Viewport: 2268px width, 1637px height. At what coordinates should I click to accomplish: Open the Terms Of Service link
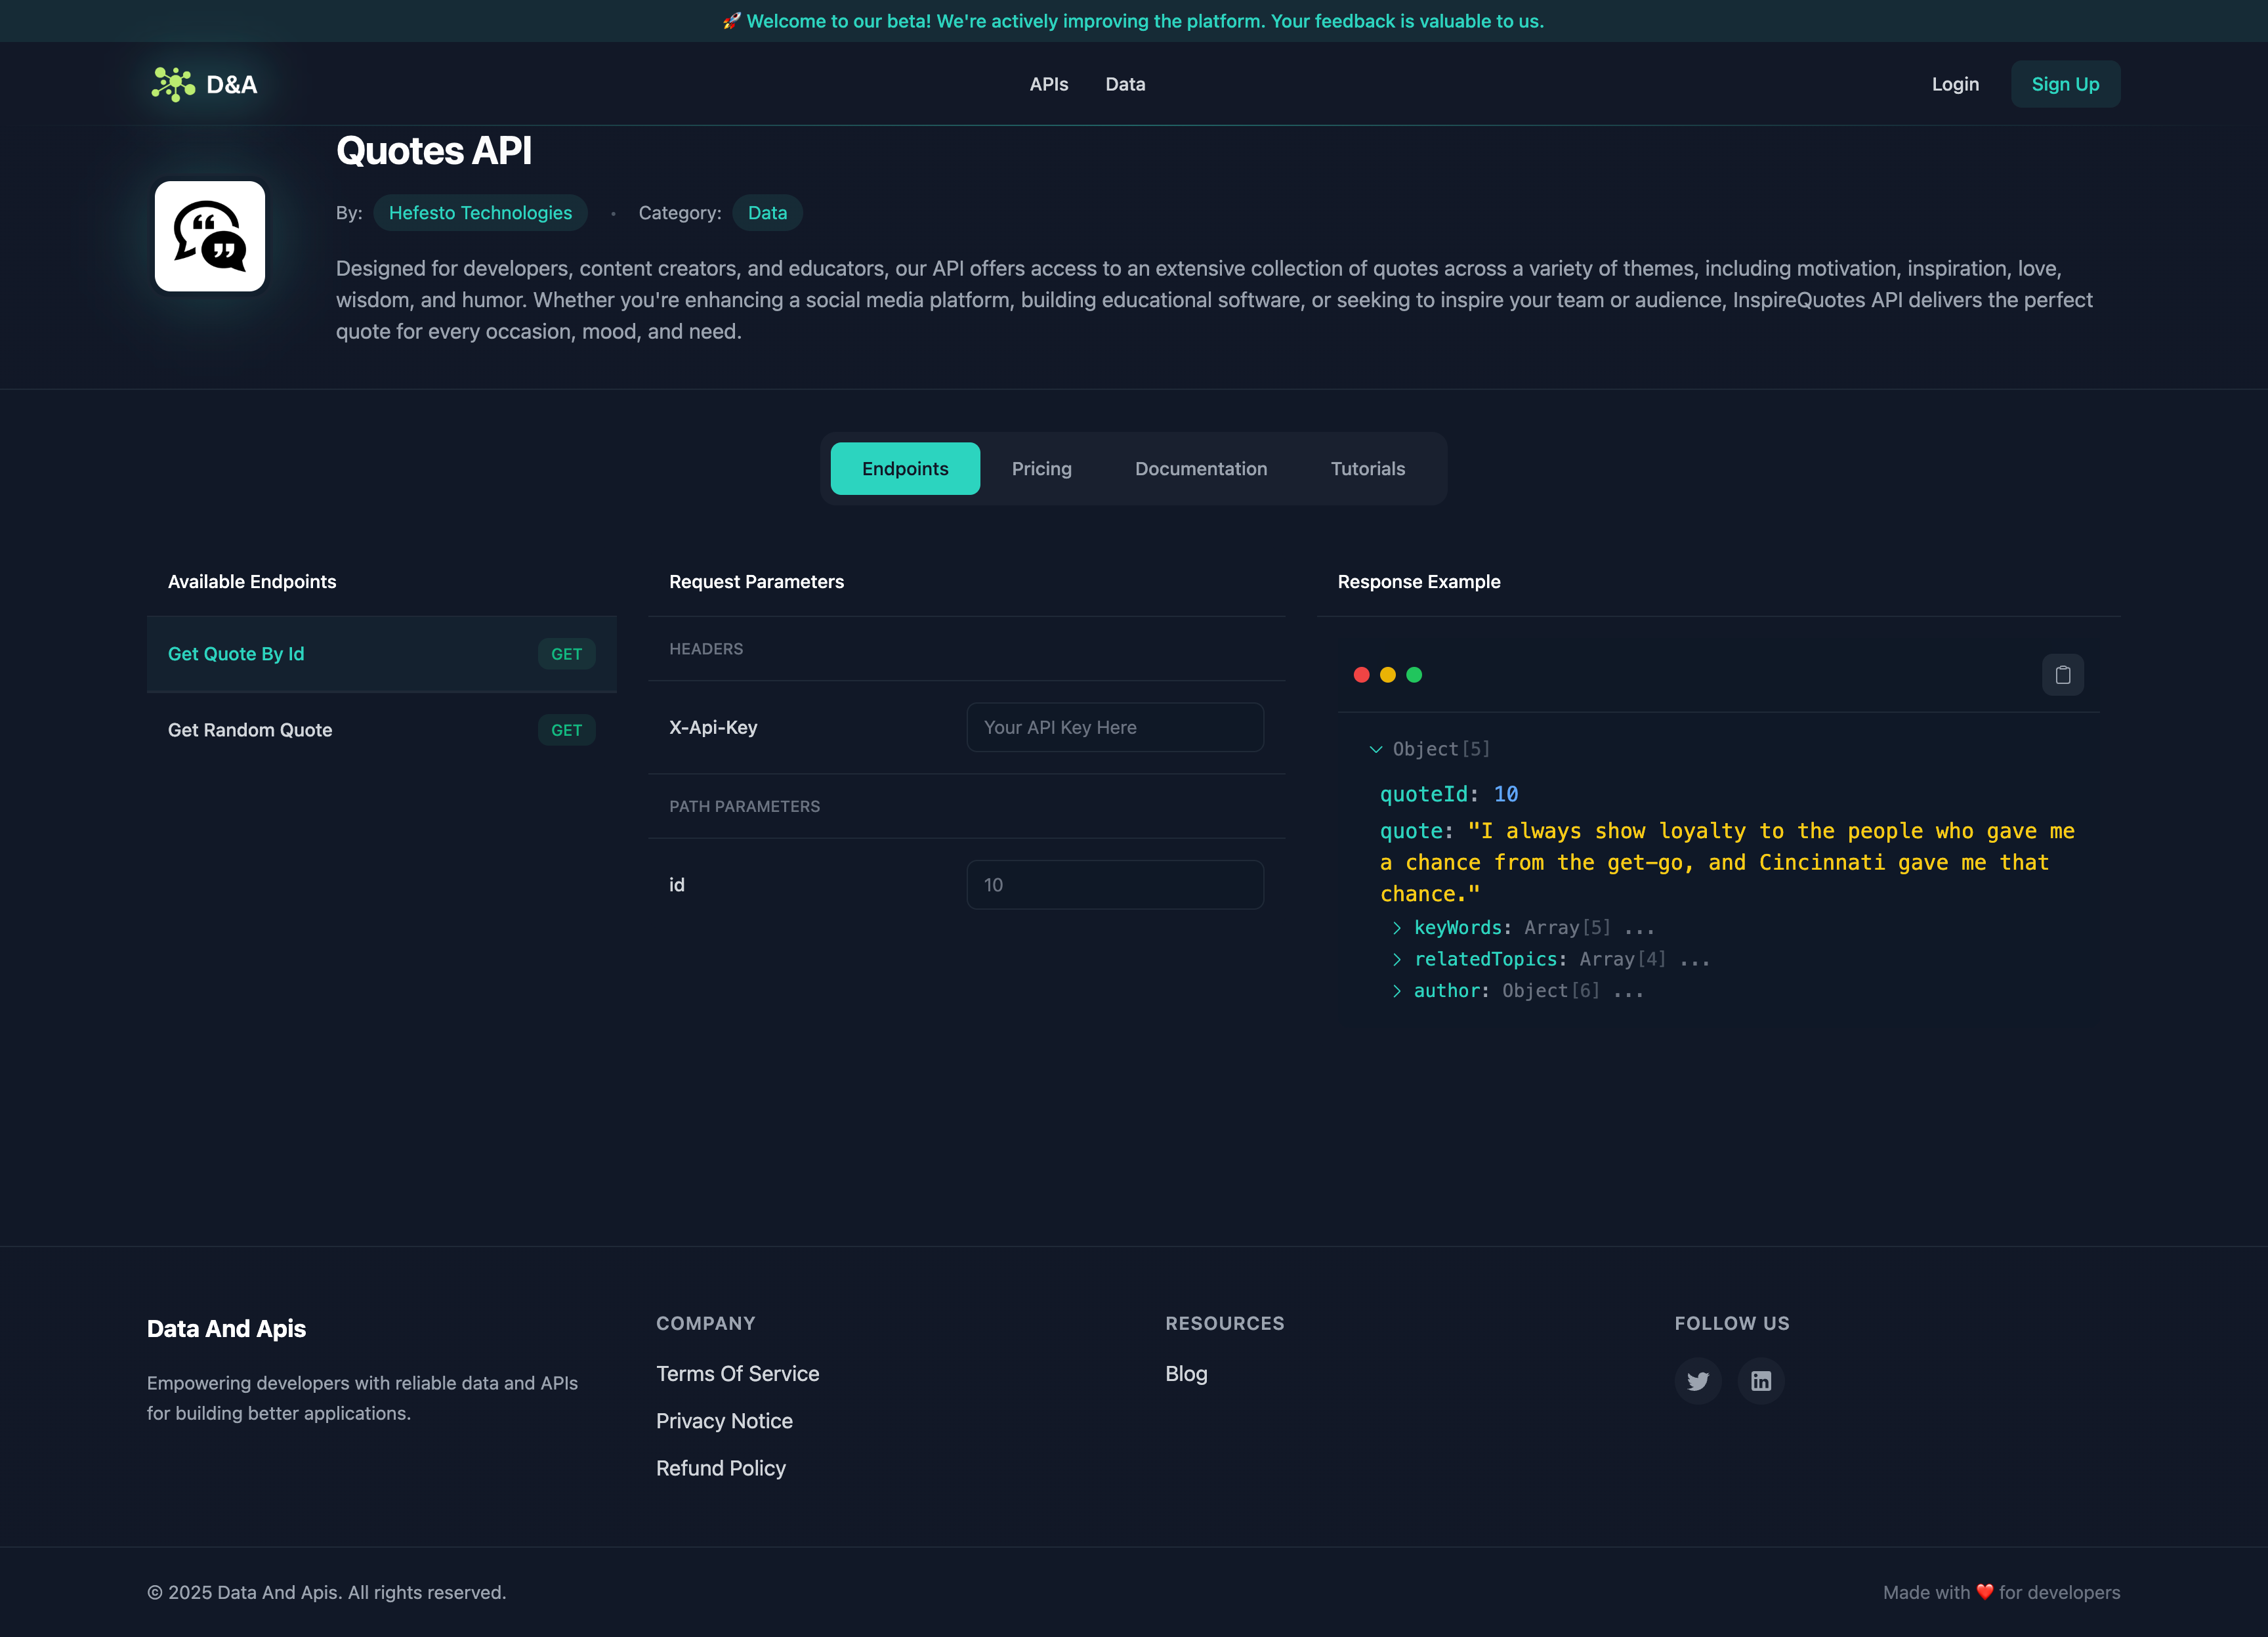[x=737, y=1373]
